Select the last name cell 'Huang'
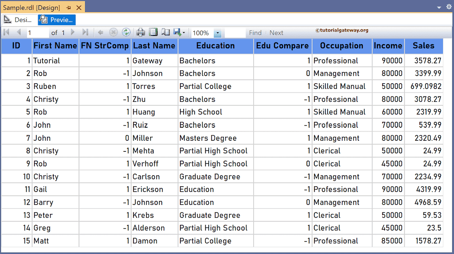The image size is (454, 254). 154,112
